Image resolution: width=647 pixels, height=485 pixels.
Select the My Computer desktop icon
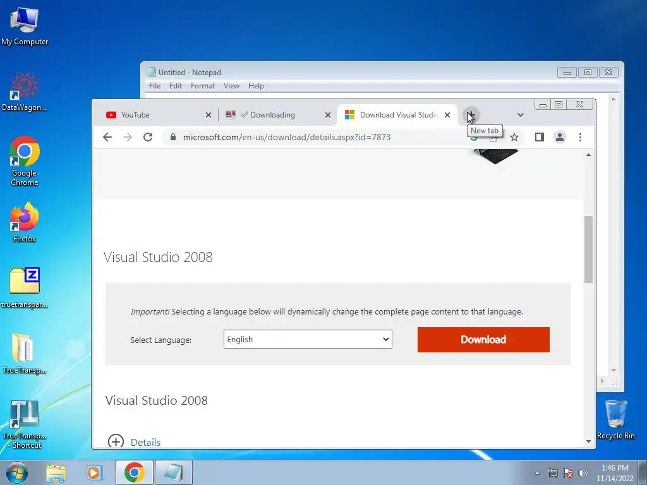(x=25, y=26)
